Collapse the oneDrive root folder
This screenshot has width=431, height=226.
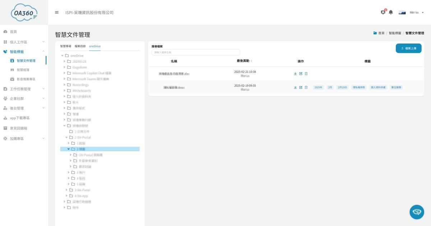[x=62, y=56]
